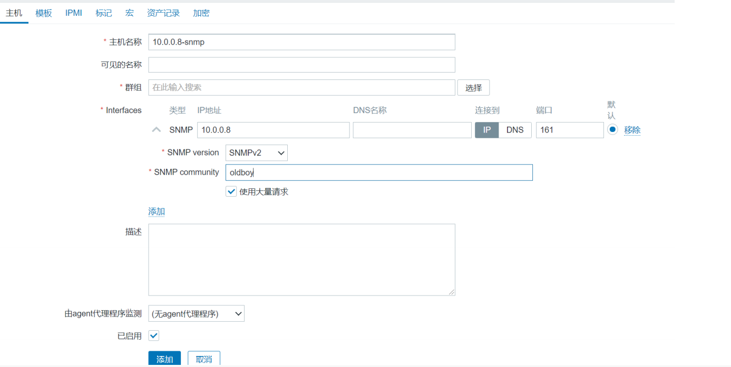The width and height of the screenshot is (731, 367).
Task: Select the default interface radio button
Action: click(x=612, y=129)
